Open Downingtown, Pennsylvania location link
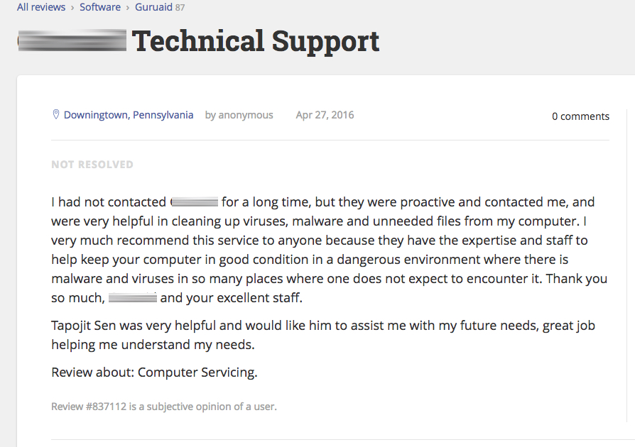Image resolution: width=635 pixels, height=447 pixels. [129, 115]
